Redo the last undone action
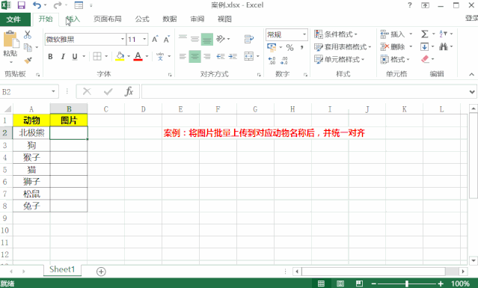478x288 pixels. point(57,5)
